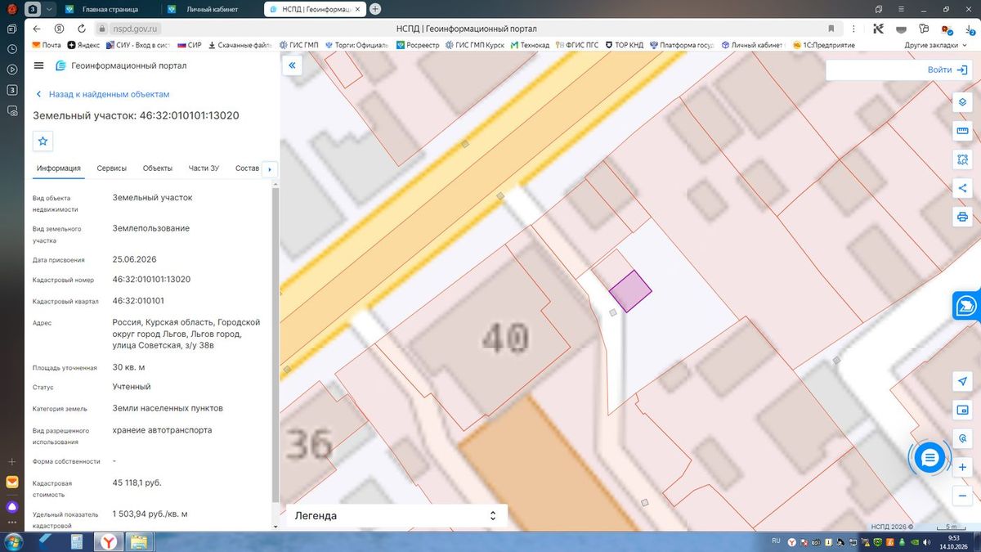Viewport: 981px width, 552px height.
Task: Open the chat assistant bubble
Action: pos(929,458)
